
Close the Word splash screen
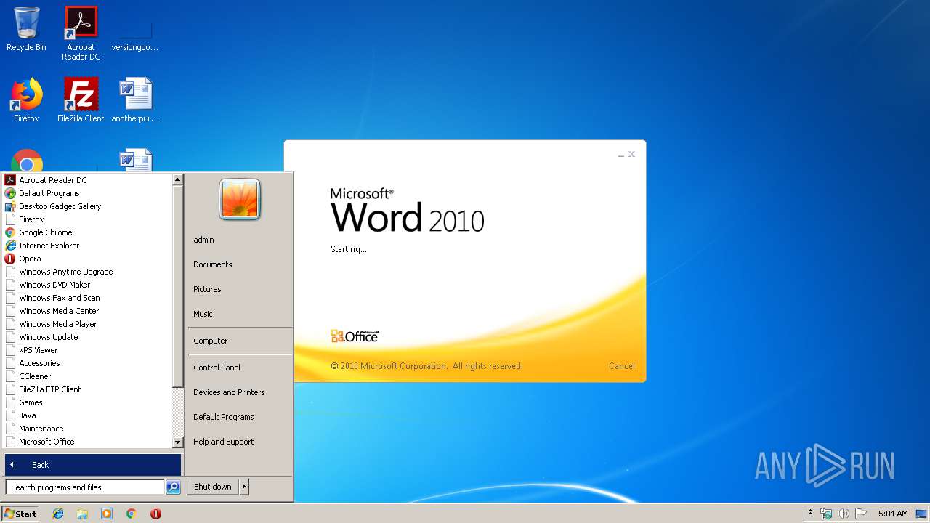coord(631,154)
